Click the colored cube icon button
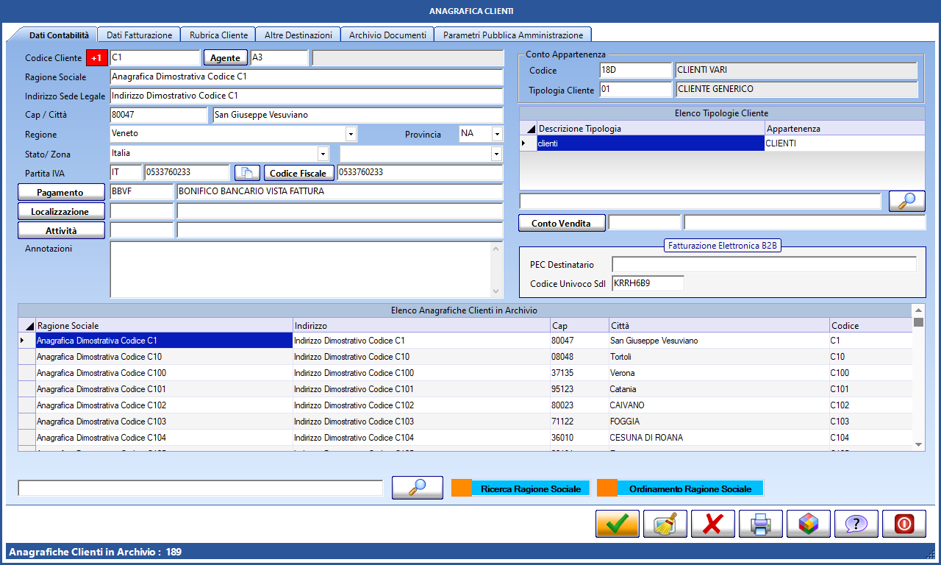Screen dimensions: 941x565 [x=809, y=524]
